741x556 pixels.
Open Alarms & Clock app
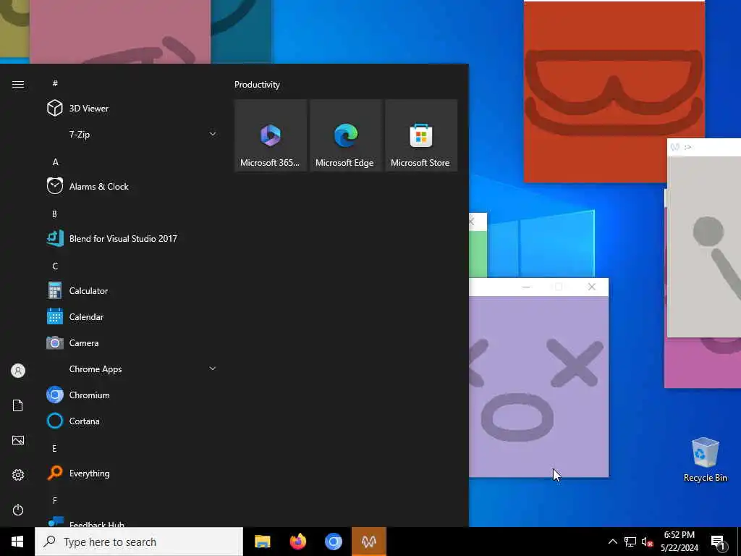click(x=132, y=186)
